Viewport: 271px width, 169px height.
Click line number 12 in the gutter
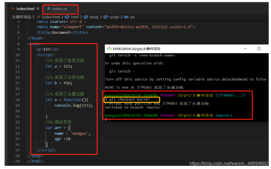pyautogui.click(x=17, y=66)
